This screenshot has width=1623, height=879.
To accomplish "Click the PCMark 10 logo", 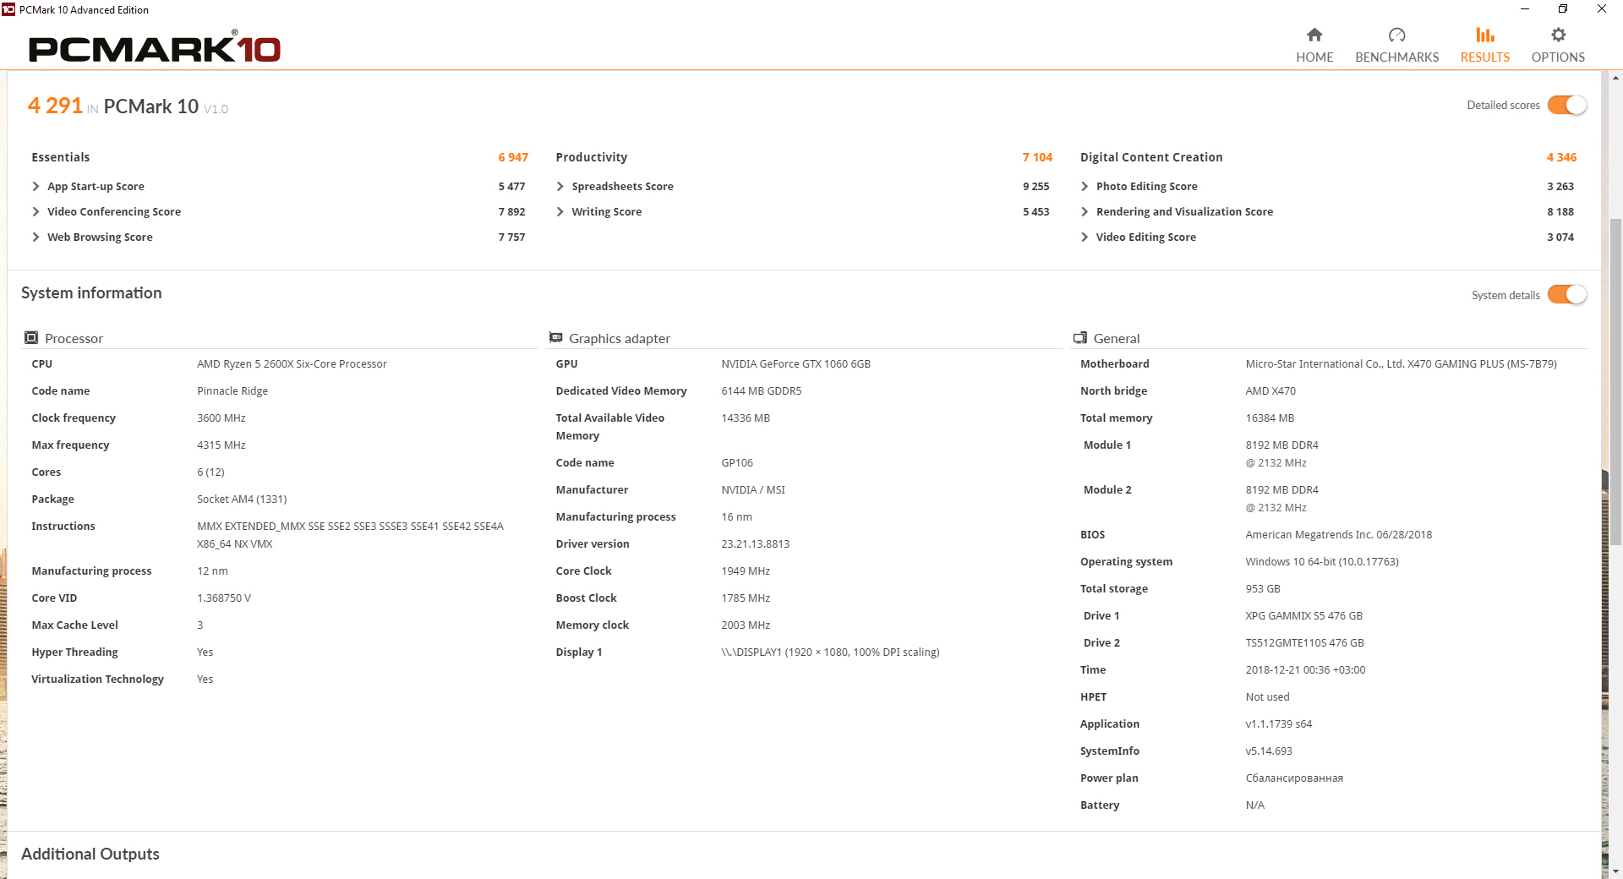I will (x=155, y=48).
